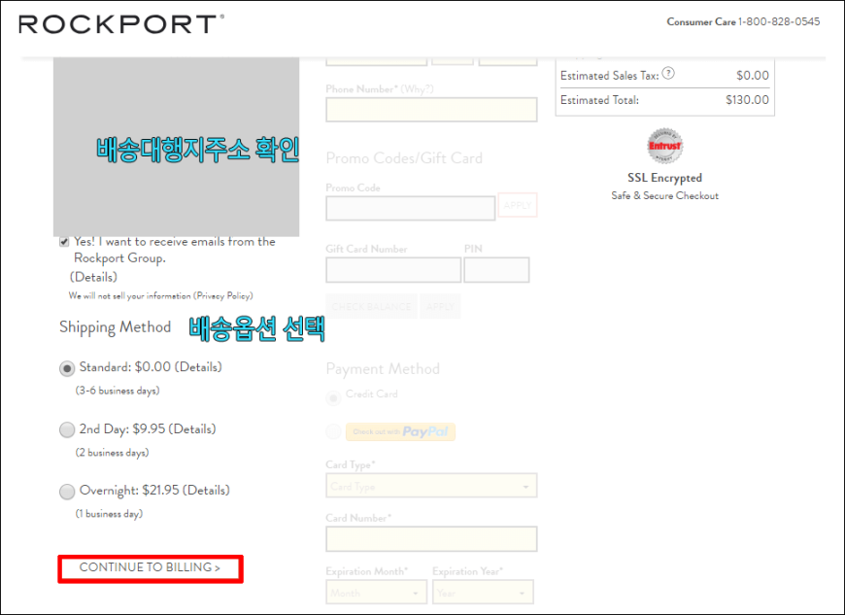Click into the Promo Code field
The image size is (845, 615).
pyautogui.click(x=410, y=208)
